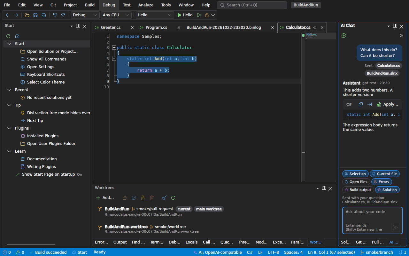Open the Debug configuration dropdown
The image size is (409, 256).
[x=85, y=15]
